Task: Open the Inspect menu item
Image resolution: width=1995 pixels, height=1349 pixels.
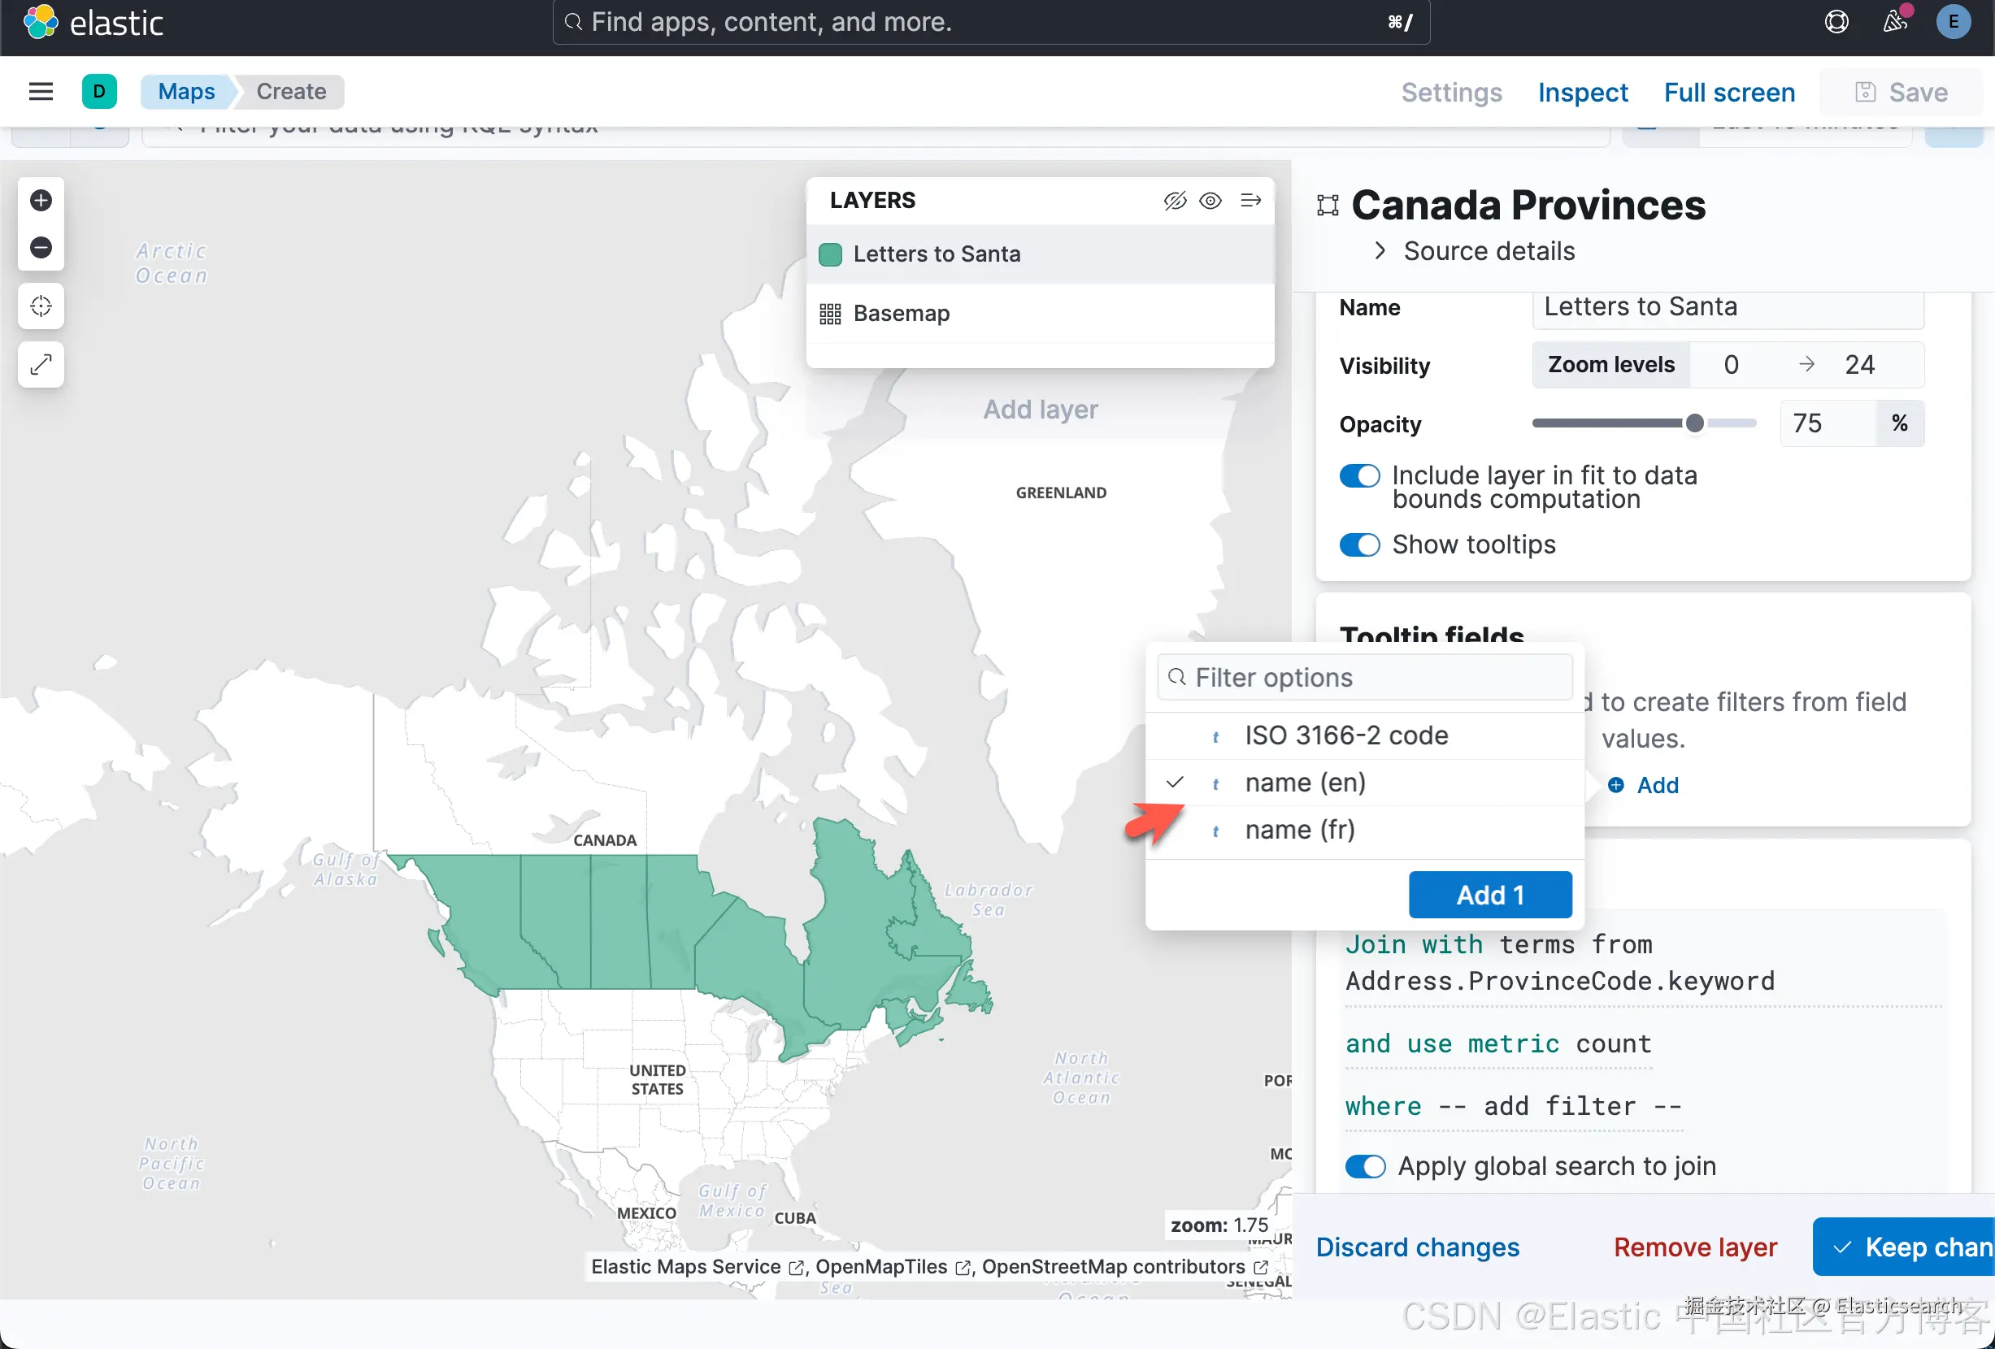Action: 1582,92
